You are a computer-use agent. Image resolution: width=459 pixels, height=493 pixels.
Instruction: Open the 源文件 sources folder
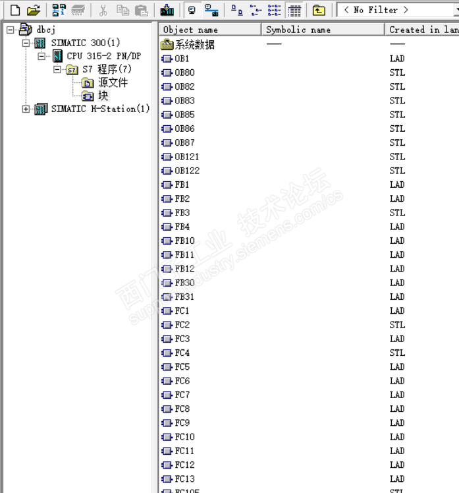pos(113,82)
